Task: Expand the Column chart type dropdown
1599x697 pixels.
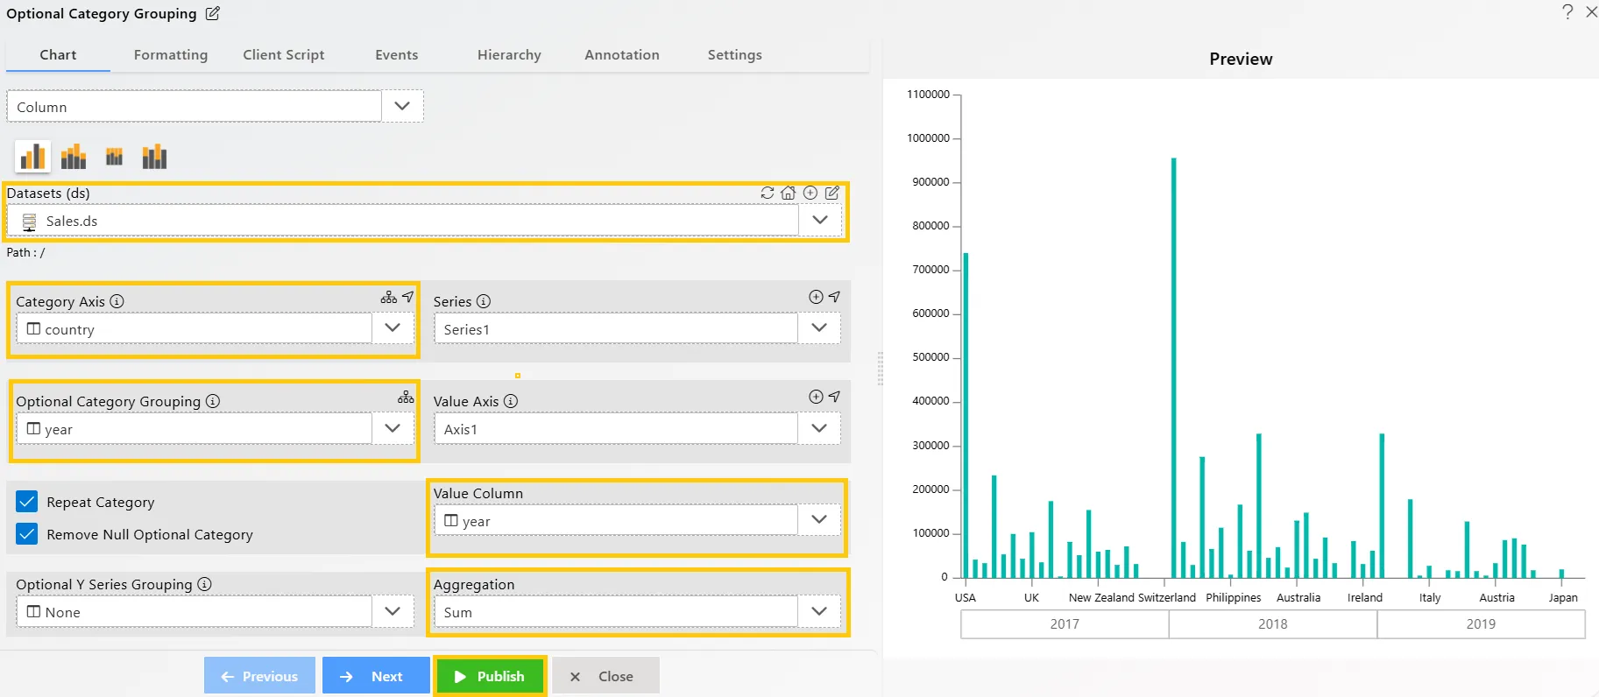Action: (x=402, y=106)
